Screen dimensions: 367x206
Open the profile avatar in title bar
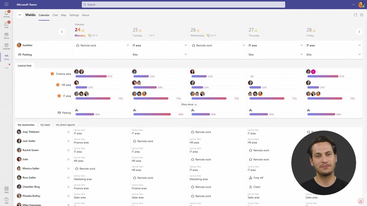click(361, 5)
